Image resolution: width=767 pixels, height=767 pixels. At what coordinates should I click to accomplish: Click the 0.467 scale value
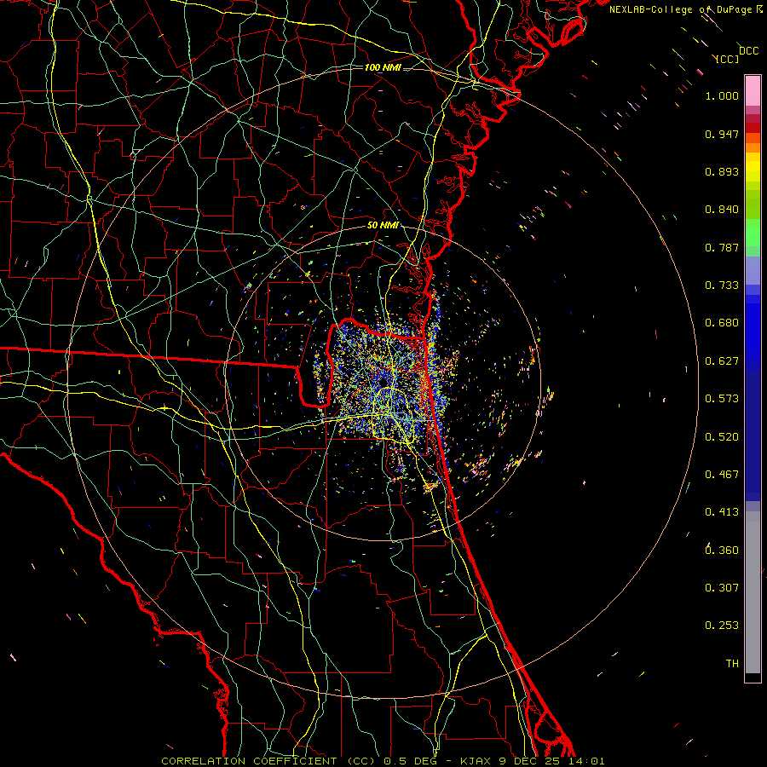tap(722, 475)
